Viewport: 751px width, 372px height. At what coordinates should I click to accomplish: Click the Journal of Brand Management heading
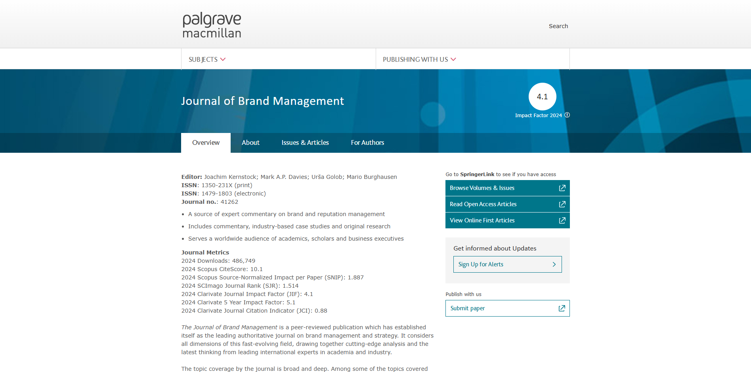[262, 101]
